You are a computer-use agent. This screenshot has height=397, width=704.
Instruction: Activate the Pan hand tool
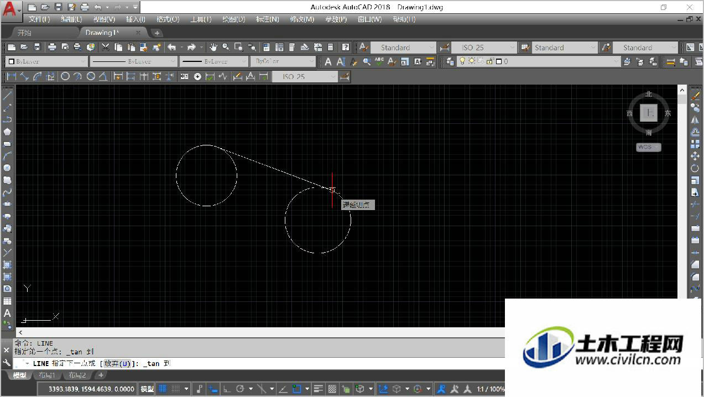pos(213,48)
